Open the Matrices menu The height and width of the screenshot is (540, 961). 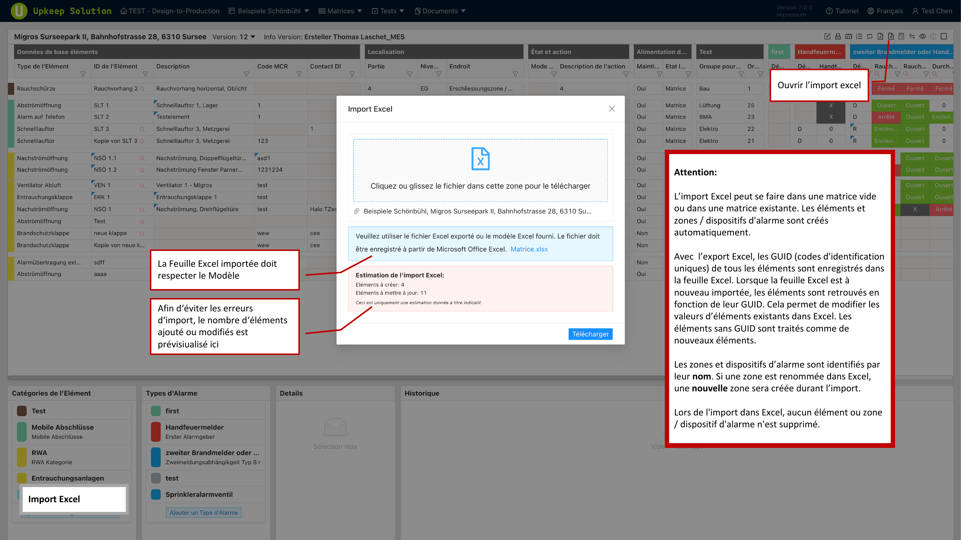coord(340,11)
